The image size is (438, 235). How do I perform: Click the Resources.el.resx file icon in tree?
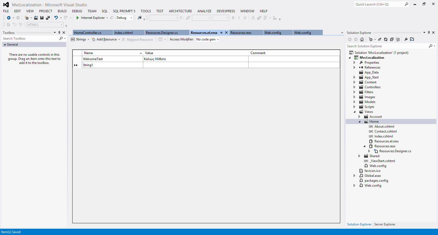(x=371, y=141)
